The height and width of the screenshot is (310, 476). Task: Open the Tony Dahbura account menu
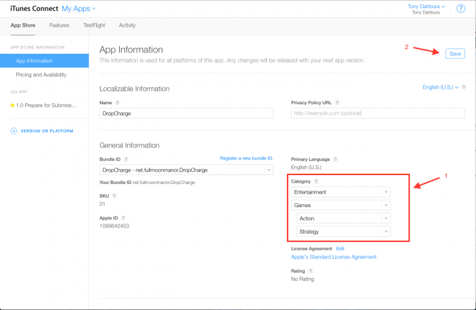click(x=426, y=6)
